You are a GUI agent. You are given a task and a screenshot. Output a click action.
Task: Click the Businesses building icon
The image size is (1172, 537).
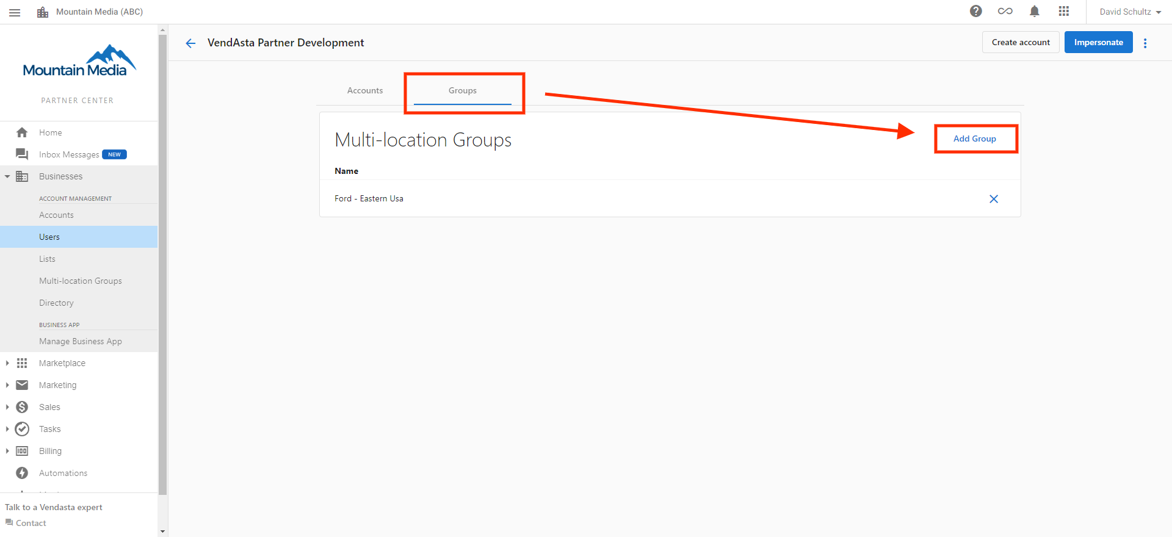22,176
